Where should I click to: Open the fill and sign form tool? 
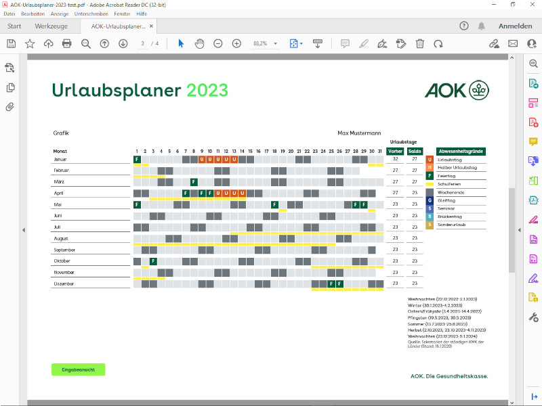tap(401, 43)
